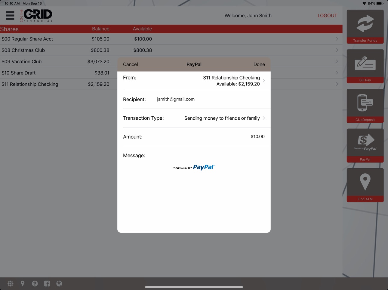Open the Bill Pay tile
Image resolution: width=388 pixels, height=290 pixels.
[x=365, y=66]
